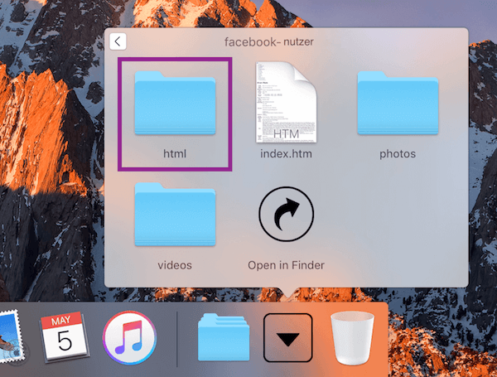
Task: Open the folder stack in the Dock
Action: click(x=224, y=337)
